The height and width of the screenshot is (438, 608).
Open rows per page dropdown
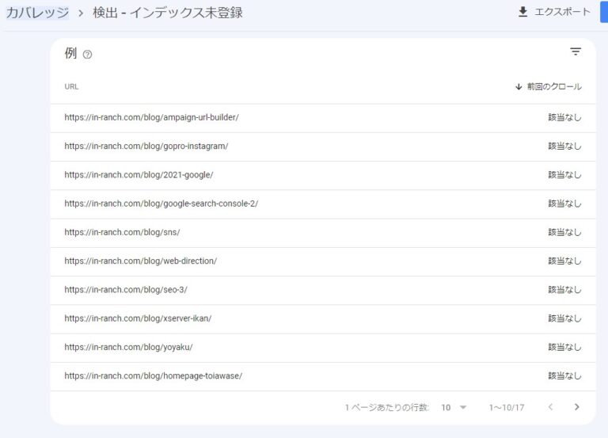coord(454,407)
